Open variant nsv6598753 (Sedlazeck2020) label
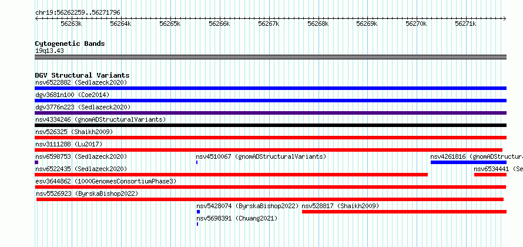The width and height of the screenshot is (523, 247). pyautogui.click(x=81, y=156)
